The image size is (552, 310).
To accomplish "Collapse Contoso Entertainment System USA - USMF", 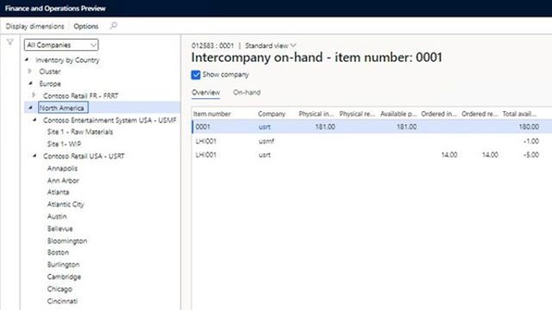I will (34, 120).
